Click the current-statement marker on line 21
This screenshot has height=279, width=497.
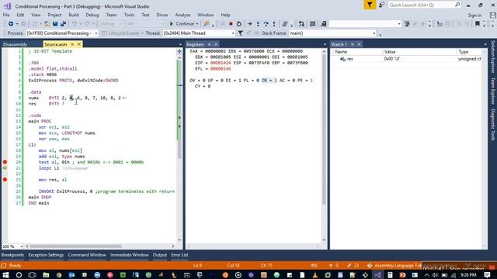point(5,168)
